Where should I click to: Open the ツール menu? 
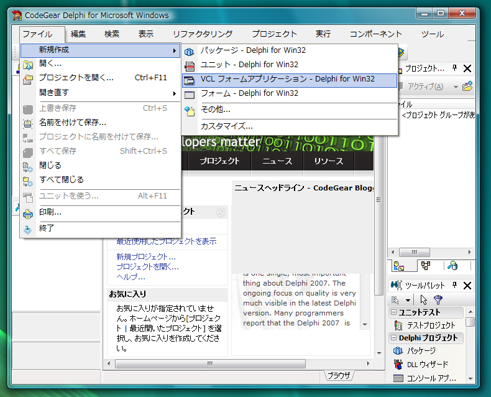tap(433, 34)
